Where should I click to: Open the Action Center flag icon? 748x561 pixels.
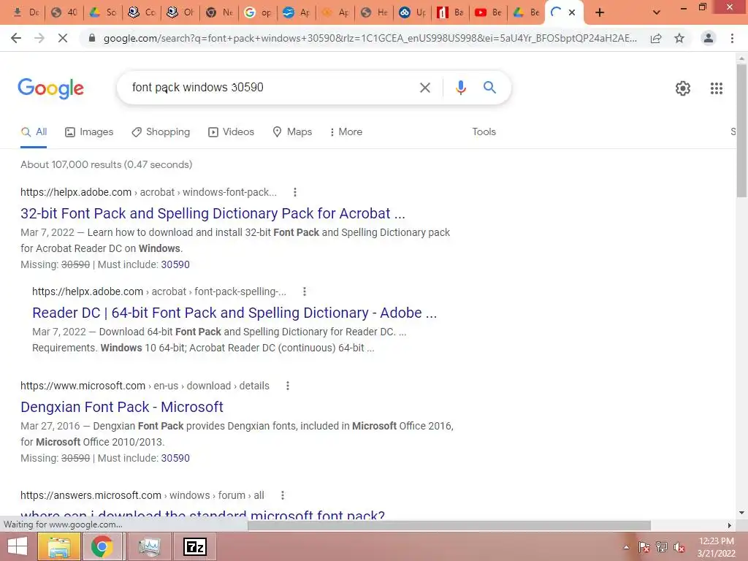coord(644,547)
